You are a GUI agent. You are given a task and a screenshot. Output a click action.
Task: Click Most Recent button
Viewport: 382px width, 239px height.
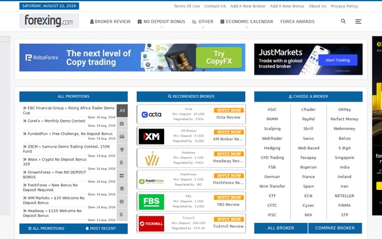101,228
